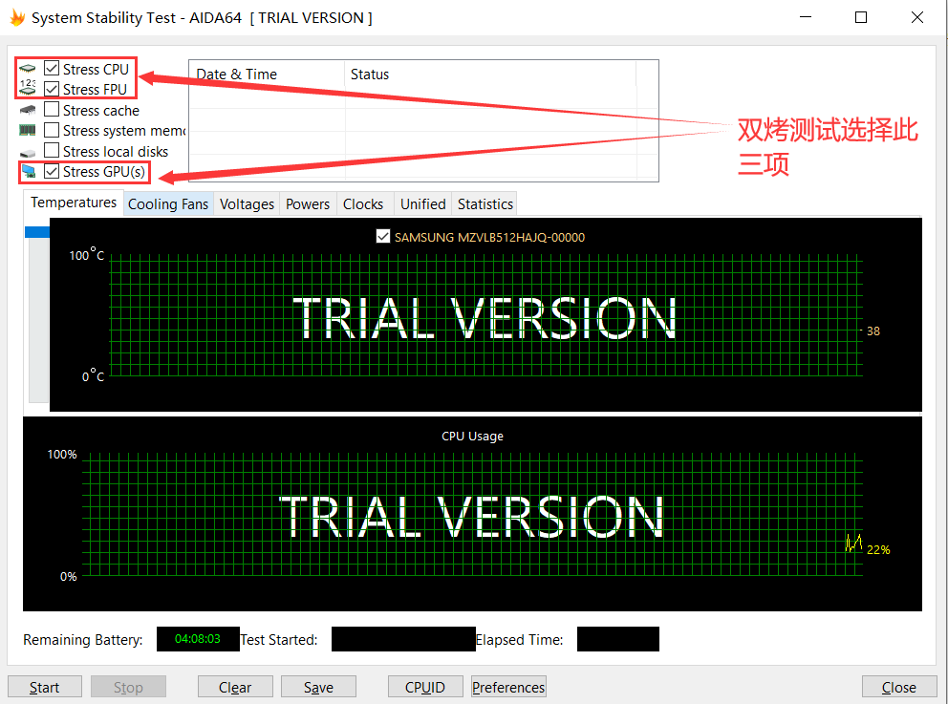Viewport: 948px width, 704px height.
Task: Click the AIDA64 flame icon in title bar
Action: click(17, 17)
